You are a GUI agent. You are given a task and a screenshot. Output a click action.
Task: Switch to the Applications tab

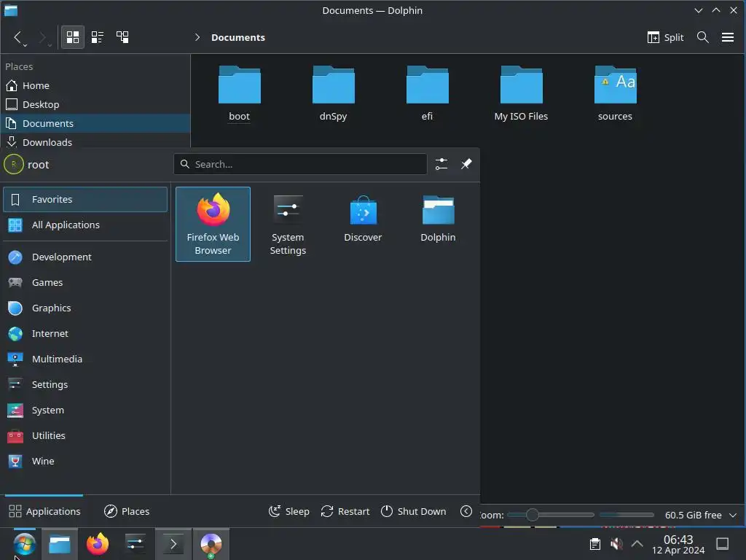44,511
